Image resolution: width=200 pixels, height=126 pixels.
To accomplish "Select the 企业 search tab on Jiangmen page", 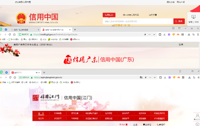I will tap(135, 125).
